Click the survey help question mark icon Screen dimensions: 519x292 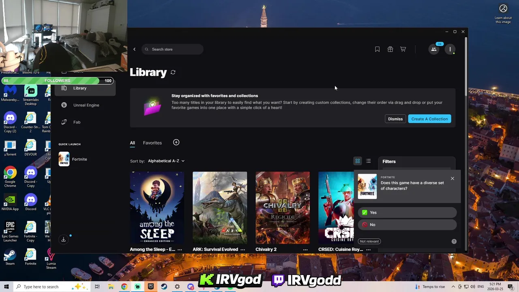454,241
